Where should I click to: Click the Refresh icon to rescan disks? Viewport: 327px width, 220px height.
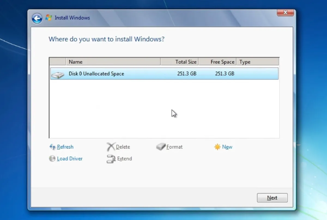coord(52,147)
